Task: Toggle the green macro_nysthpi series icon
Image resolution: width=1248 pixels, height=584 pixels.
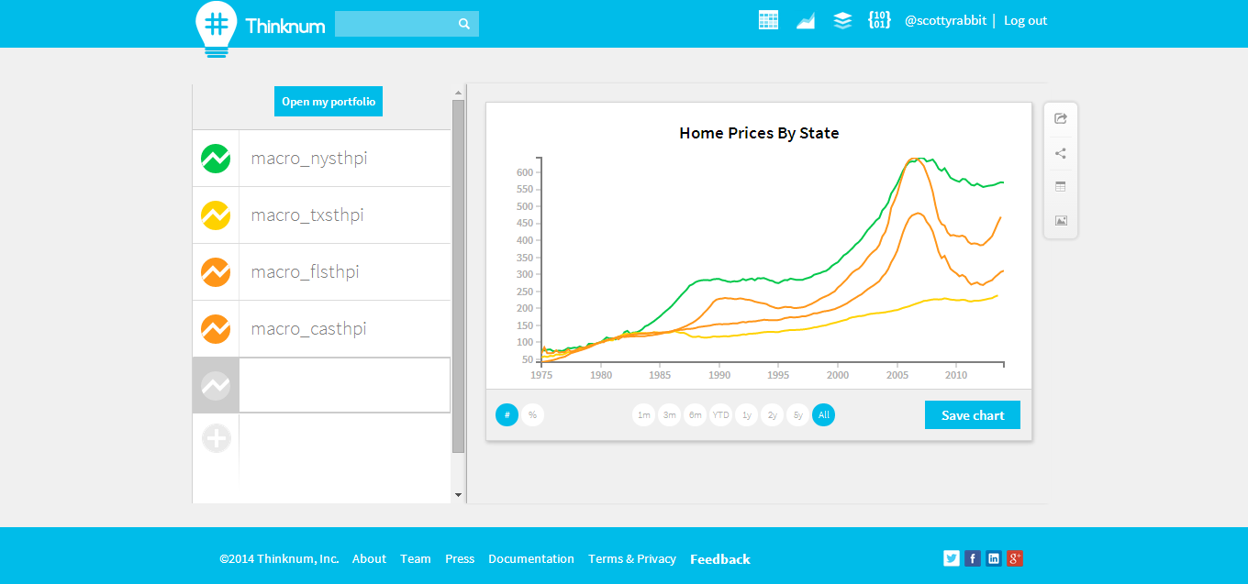Action: pos(216,159)
